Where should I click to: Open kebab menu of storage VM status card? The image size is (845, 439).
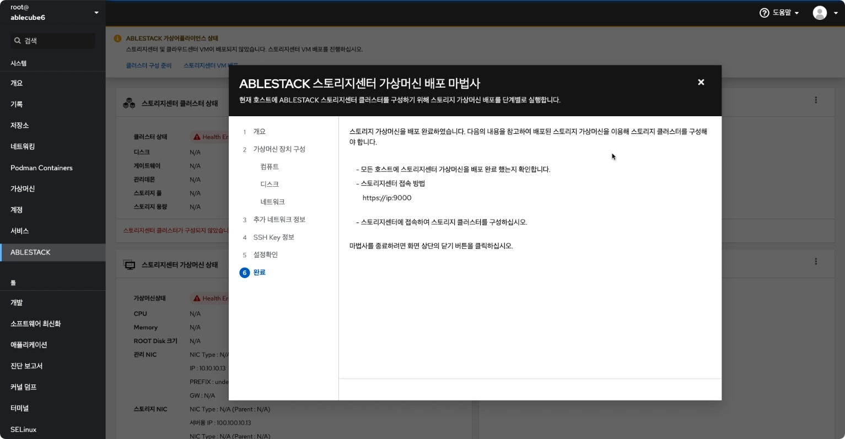pyautogui.click(x=816, y=262)
